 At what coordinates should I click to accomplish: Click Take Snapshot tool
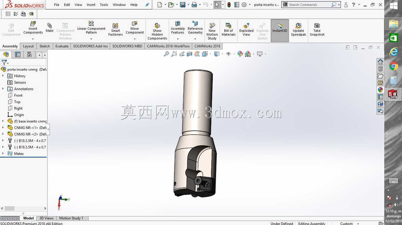pyautogui.click(x=317, y=29)
